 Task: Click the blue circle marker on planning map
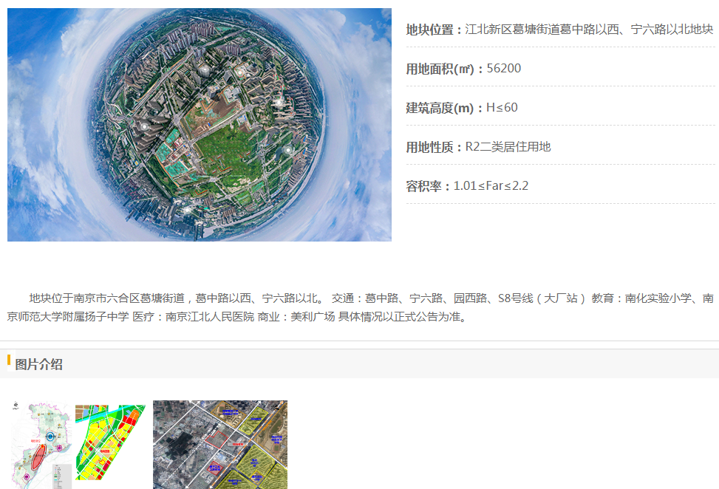click(50, 437)
